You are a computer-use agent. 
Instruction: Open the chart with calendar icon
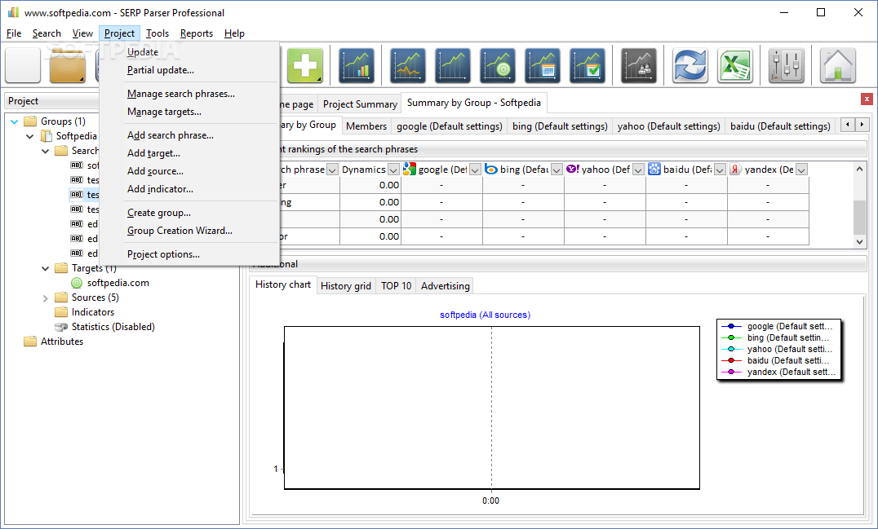point(543,65)
